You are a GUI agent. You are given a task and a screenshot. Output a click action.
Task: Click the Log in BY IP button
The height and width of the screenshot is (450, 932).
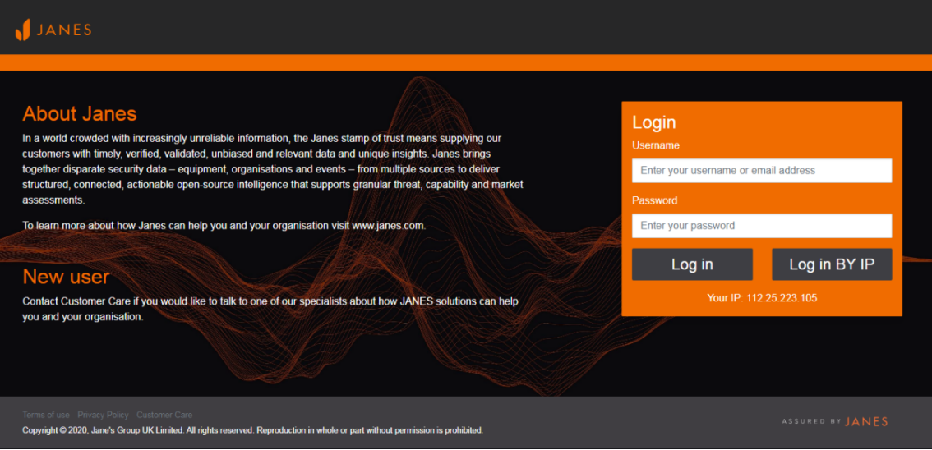832,264
